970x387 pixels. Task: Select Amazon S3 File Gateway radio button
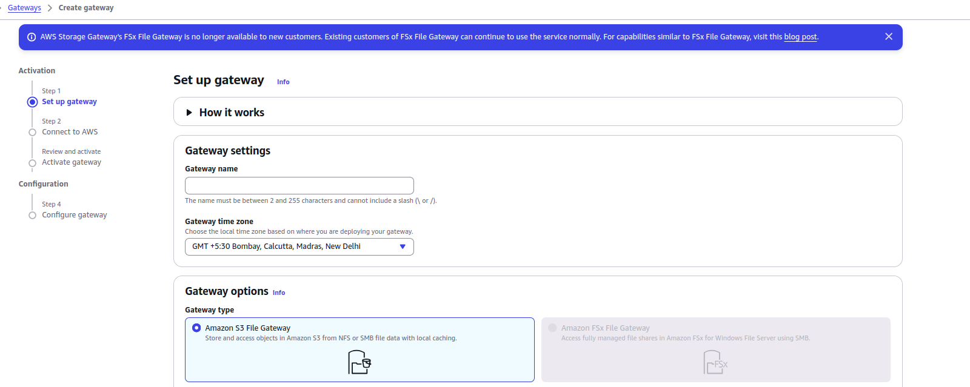196,328
